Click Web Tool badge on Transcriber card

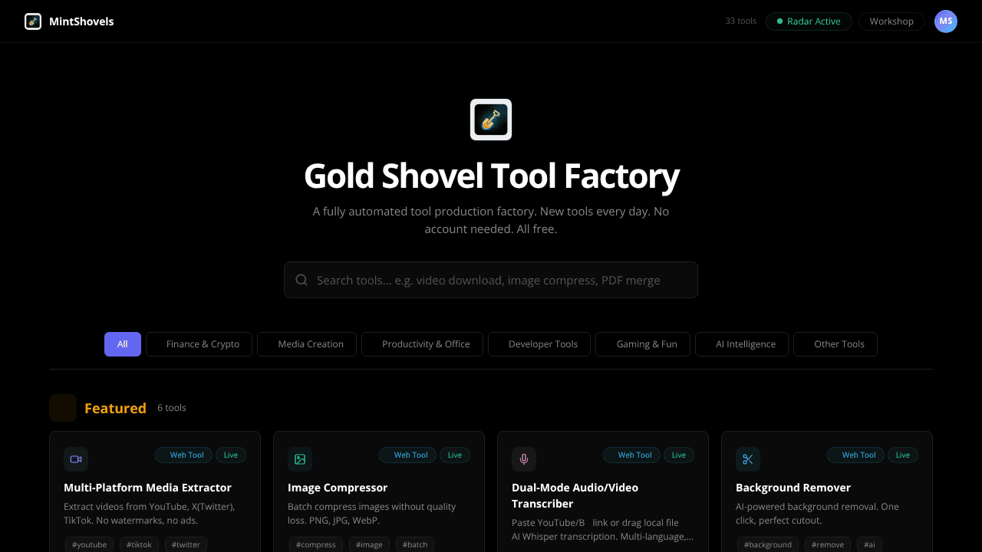click(x=631, y=455)
